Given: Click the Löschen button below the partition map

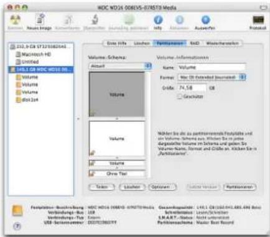Looking at the screenshot, I should click(x=132, y=187).
